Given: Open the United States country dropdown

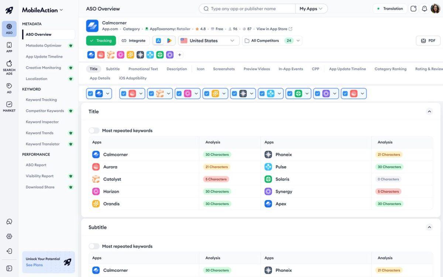Looking at the screenshot, I should [x=209, y=41].
